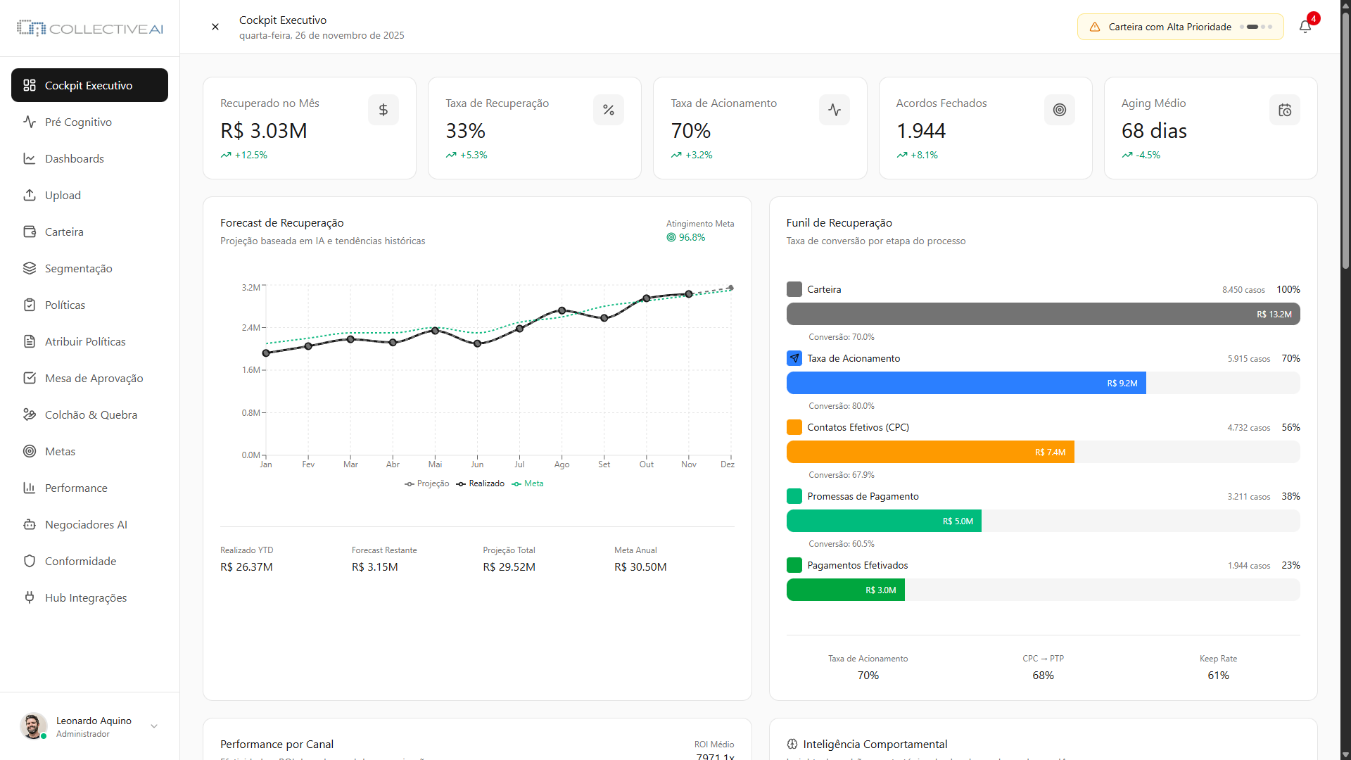Open Pré Cognitivo in the sidebar

pyautogui.click(x=78, y=122)
